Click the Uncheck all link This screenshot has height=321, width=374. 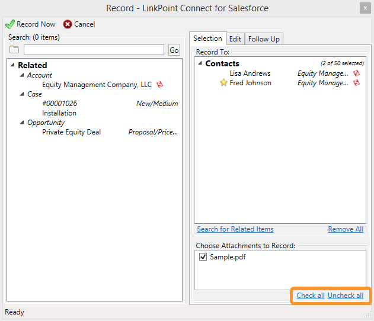coord(346,296)
